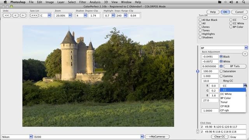This screenshot has width=249, height=140.
Task: Select the Gamma radio button
Action: (221, 76)
